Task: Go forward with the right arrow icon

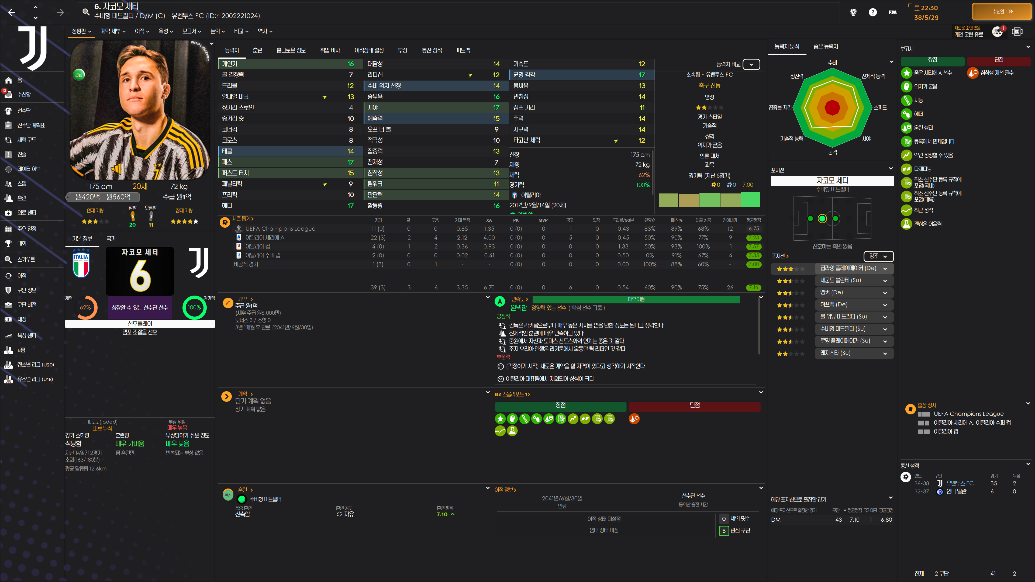Action: point(60,12)
